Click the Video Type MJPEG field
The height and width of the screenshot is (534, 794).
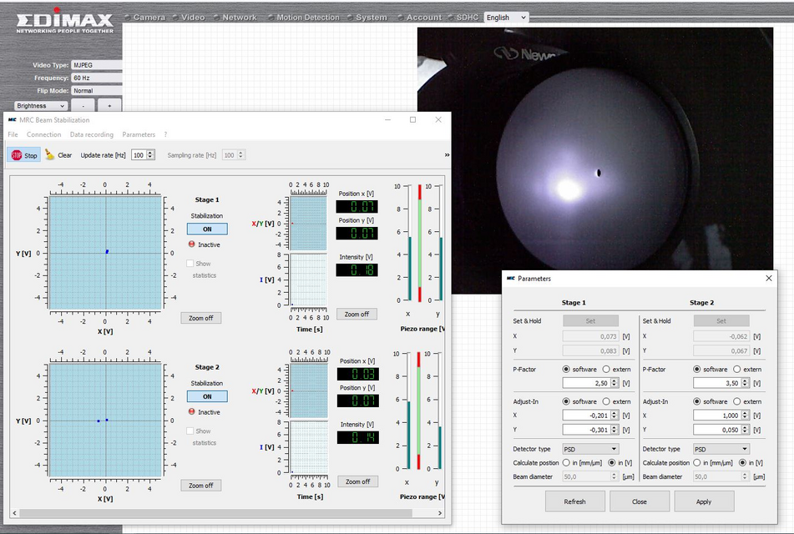(97, 65)
